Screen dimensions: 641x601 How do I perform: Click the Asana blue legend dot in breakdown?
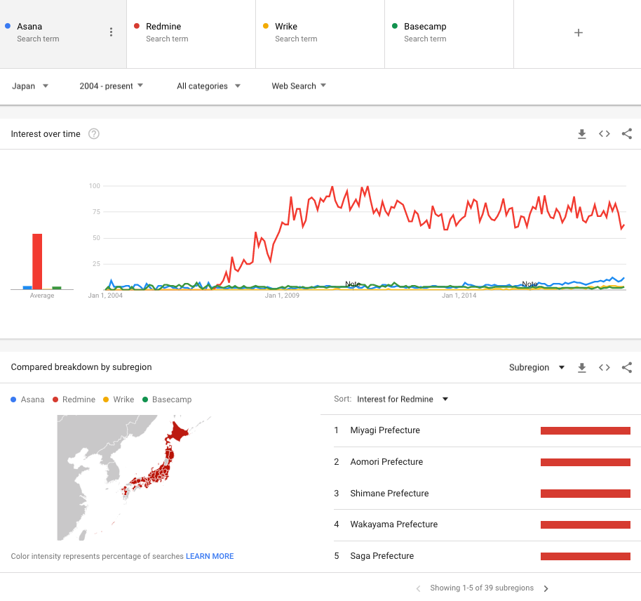(x=13, y=399)
